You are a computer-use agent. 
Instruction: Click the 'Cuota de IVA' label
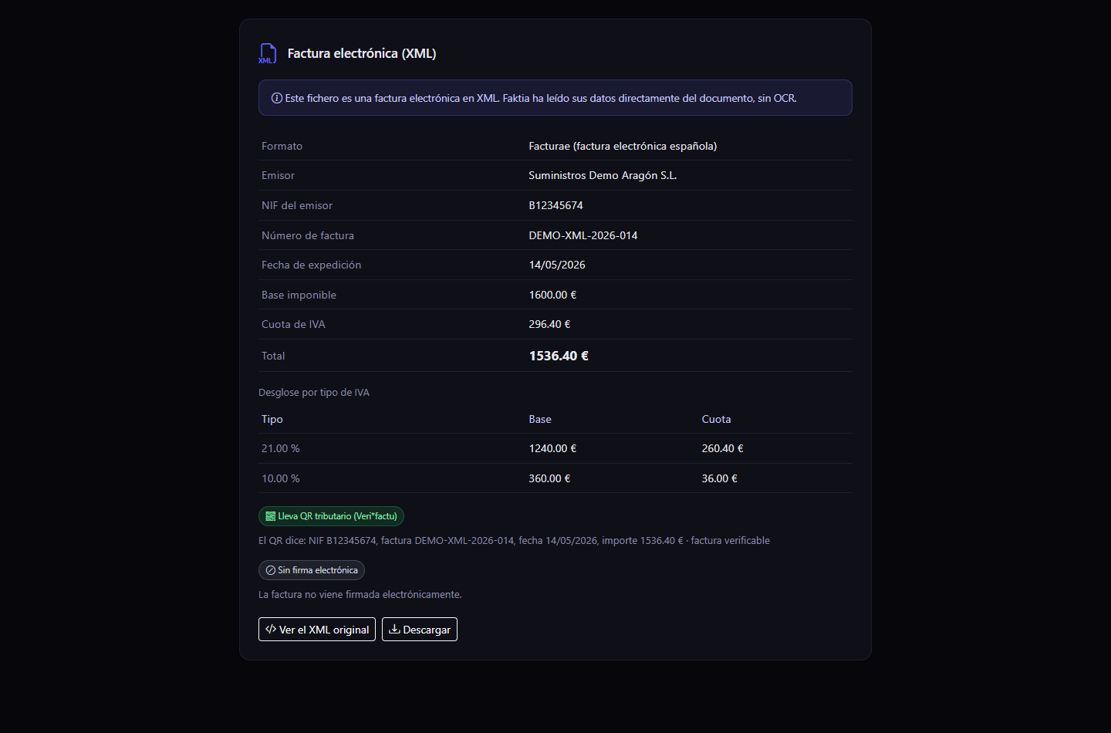point(293,324)
